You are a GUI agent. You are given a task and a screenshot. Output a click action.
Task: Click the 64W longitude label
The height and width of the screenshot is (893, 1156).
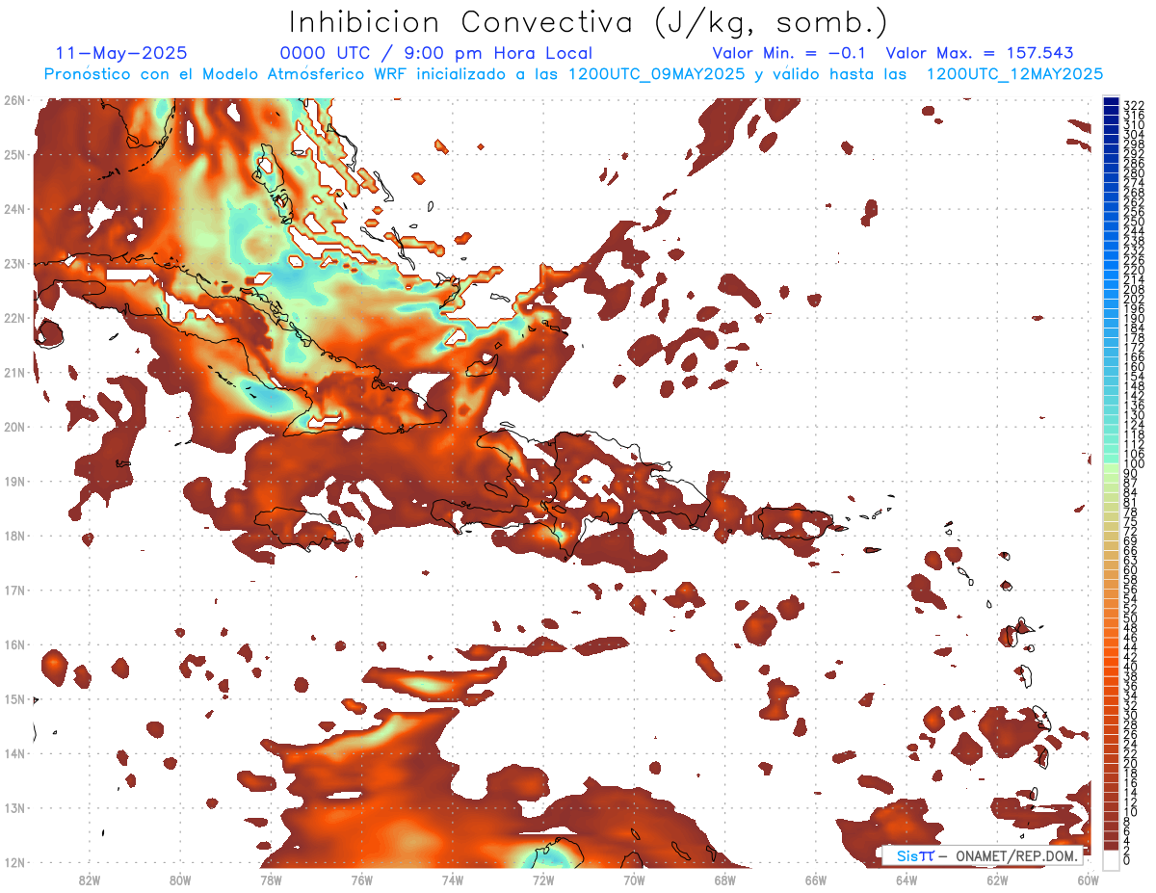tap(906, 880)
